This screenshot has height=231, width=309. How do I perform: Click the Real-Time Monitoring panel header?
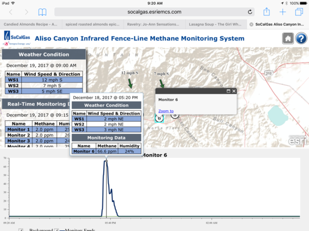pyautogui.click(x=37, y=104)
